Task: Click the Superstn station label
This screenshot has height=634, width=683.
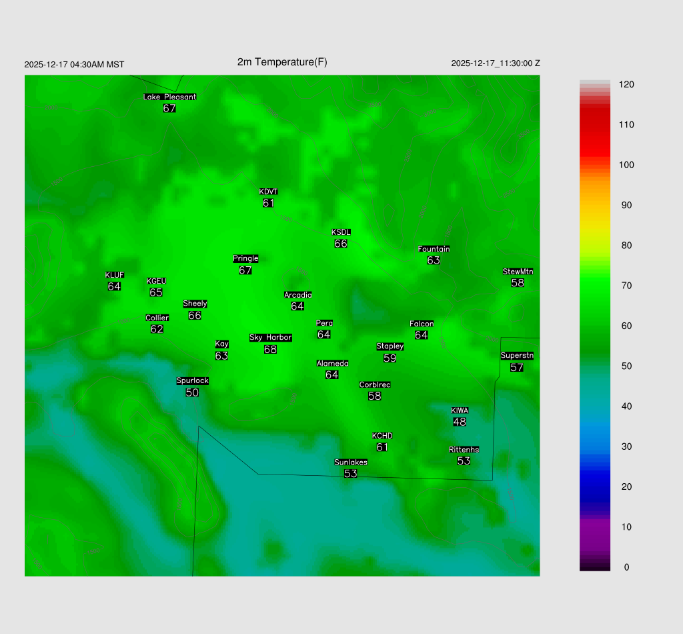Action: pyautogui.click(x=517, y=356)
